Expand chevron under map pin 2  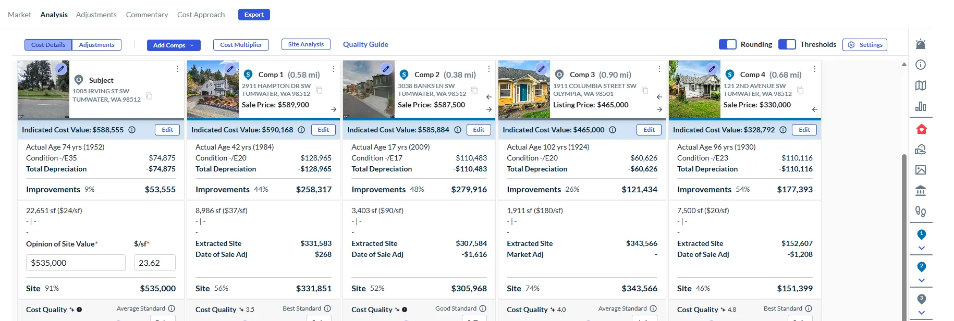[x=921, y=280]
